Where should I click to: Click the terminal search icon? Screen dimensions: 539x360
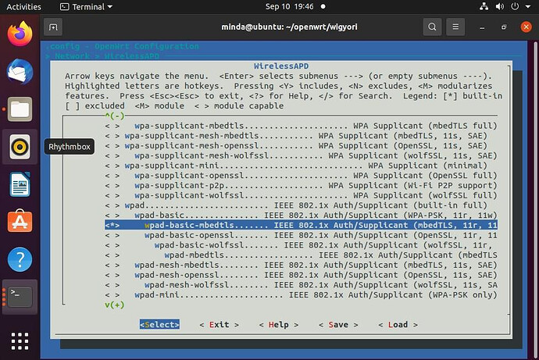[432, 27]
